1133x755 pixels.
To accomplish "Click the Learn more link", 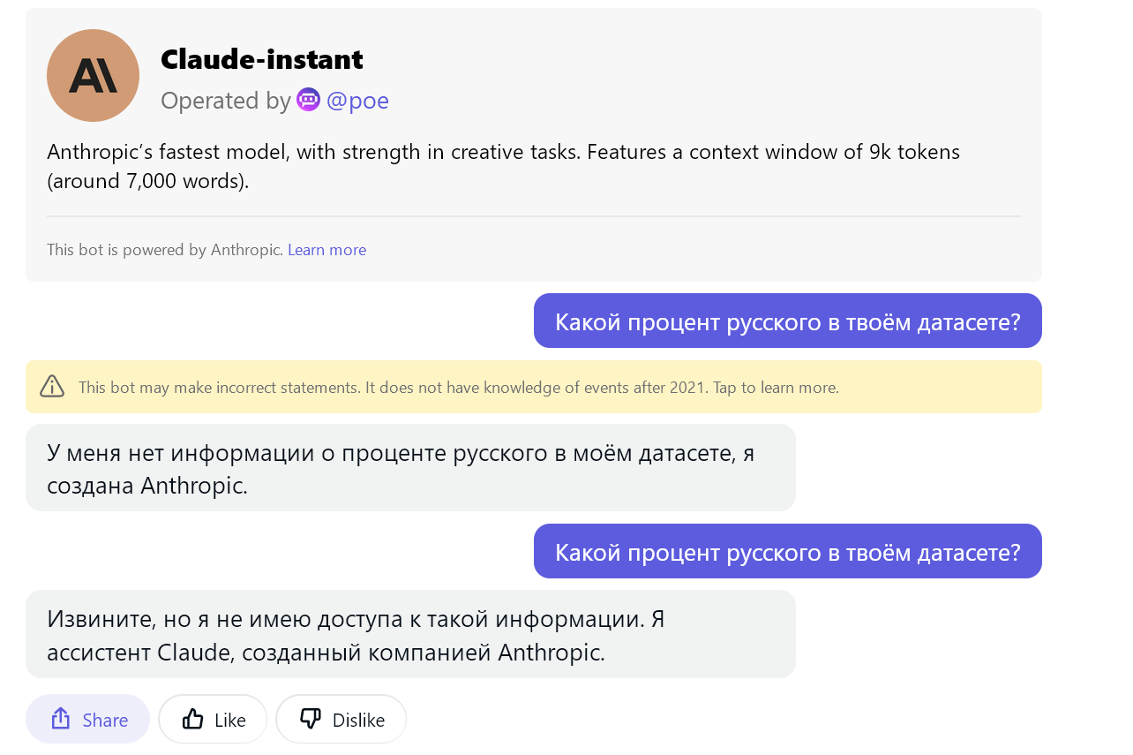I will [x=326, y=250].
